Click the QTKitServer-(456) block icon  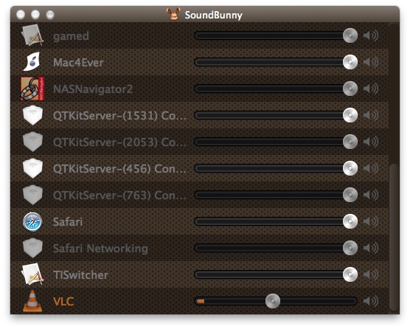coord(32,168)
